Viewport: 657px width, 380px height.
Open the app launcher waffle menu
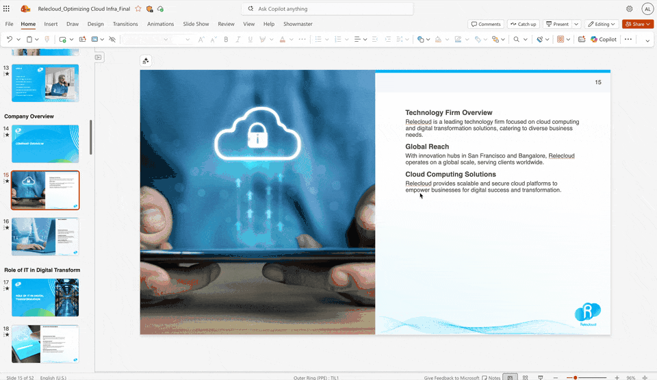[x=6, y=9]
